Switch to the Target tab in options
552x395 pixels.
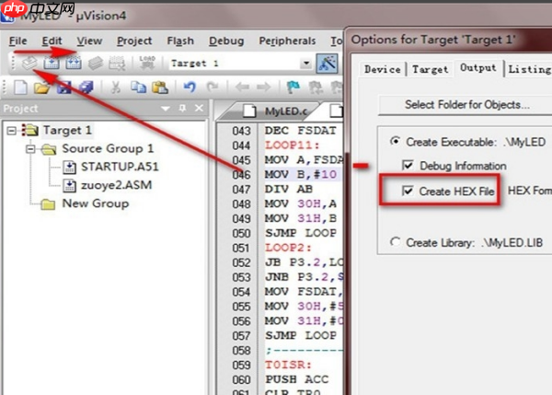(x=431, y=69)
